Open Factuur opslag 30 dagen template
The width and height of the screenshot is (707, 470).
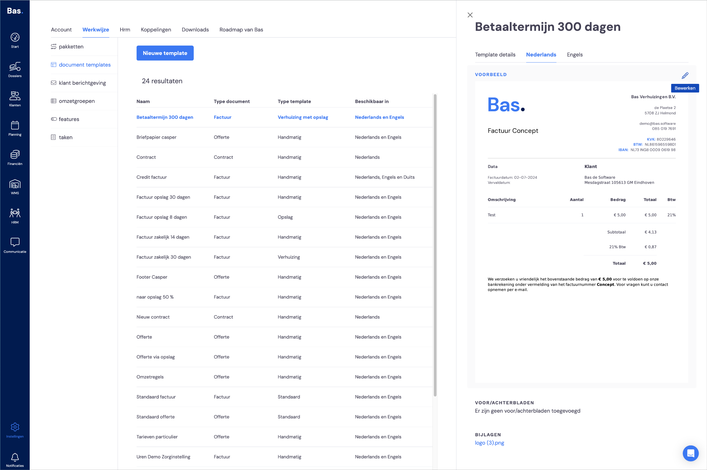284,197
